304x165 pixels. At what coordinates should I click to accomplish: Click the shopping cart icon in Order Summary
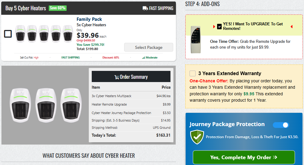coord(117,77)
